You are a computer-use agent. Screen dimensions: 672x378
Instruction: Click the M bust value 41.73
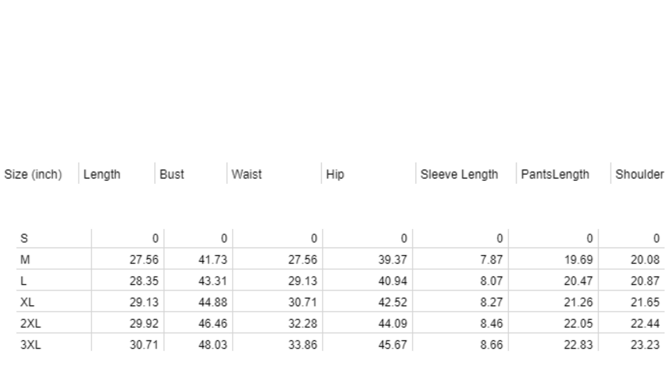coord(213,259)
